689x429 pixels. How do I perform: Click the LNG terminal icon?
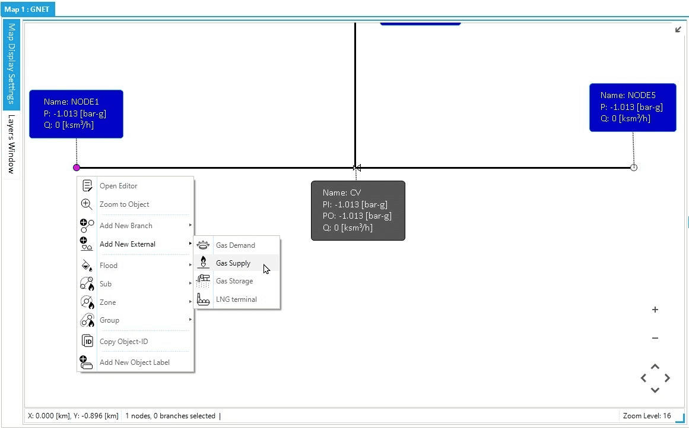[203, 299]
